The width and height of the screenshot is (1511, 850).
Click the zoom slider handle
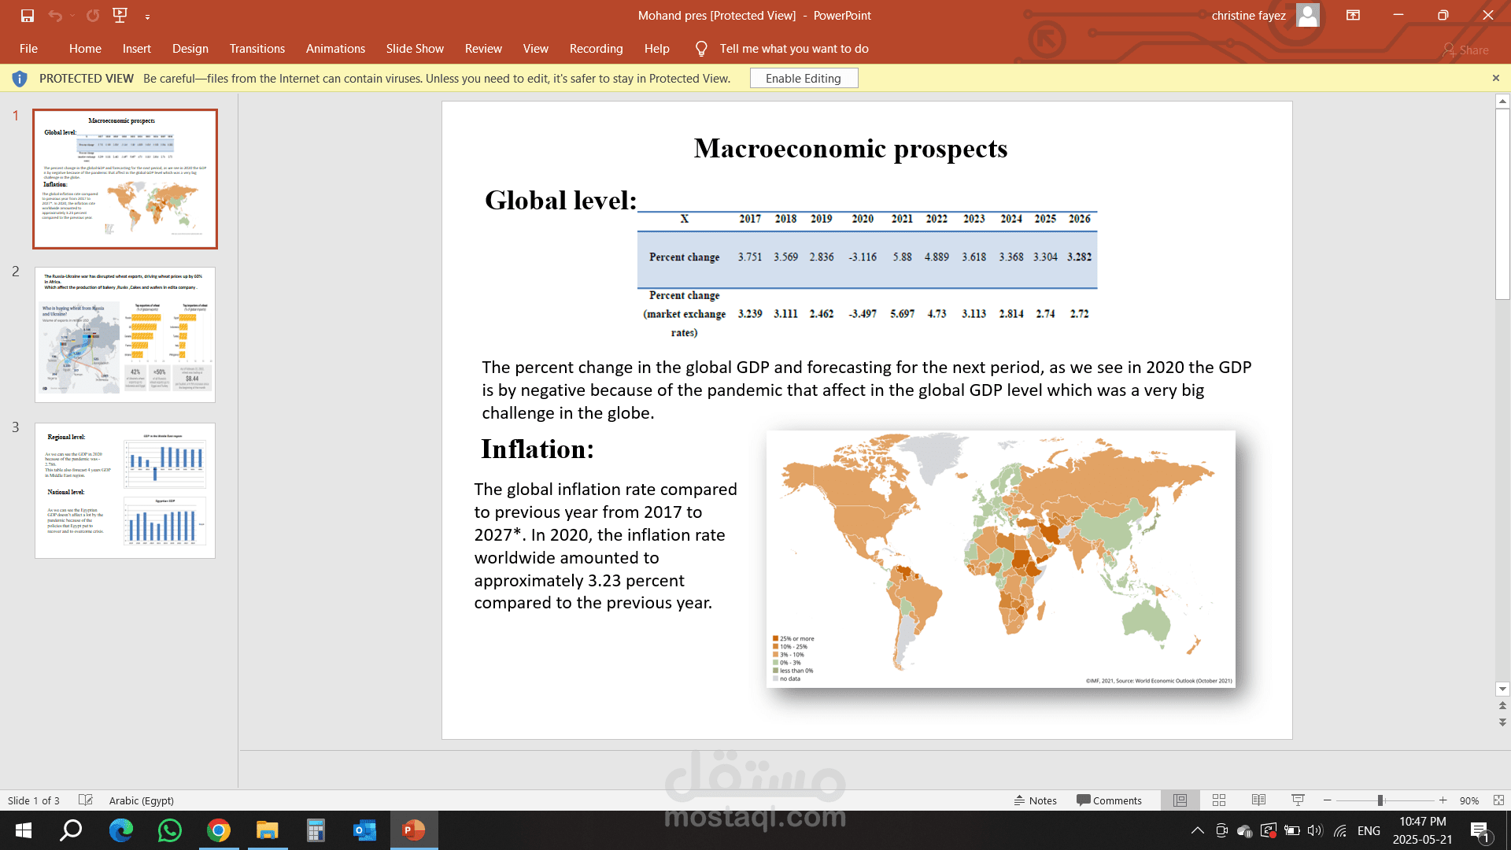(1380, 800)
